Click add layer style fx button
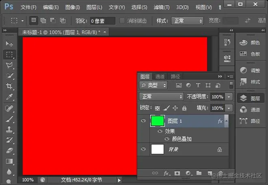Image resolution: width=268 pixels, height=185 pixels. (x=166, y=173)
